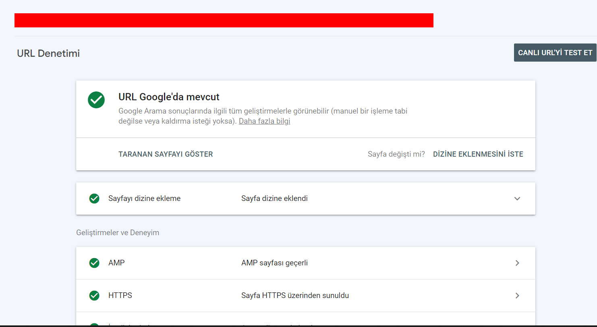
Task: Click Sayfa HTTPS üzerinden sunuldu status
Action: coord(295,296)
